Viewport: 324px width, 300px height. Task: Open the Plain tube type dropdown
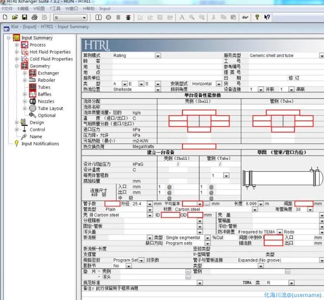pyautogui.click(x=149, y=210)
